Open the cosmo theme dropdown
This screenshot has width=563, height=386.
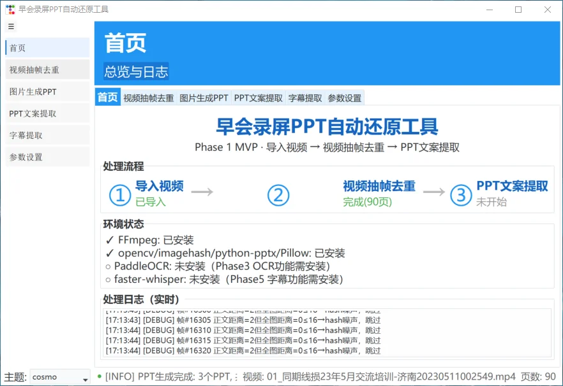[x=60, y=377]
